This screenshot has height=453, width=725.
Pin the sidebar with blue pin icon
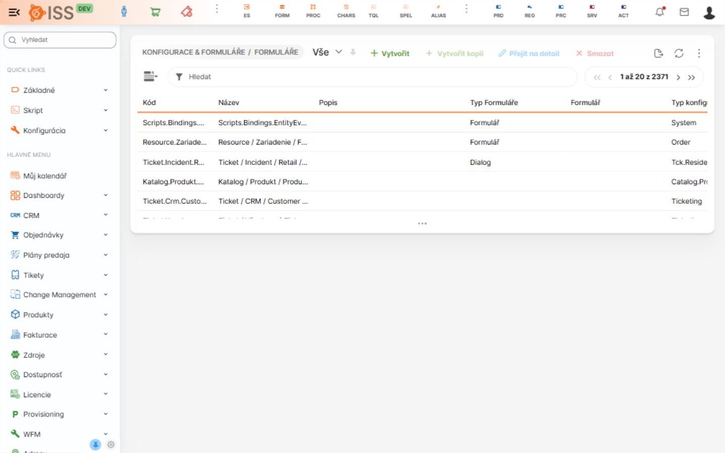coord(95,445)
